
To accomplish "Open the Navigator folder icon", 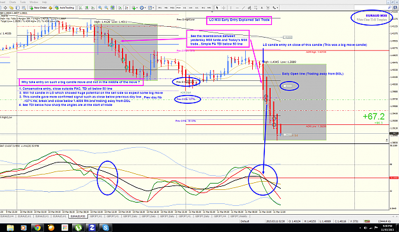I will coord(11,8).
